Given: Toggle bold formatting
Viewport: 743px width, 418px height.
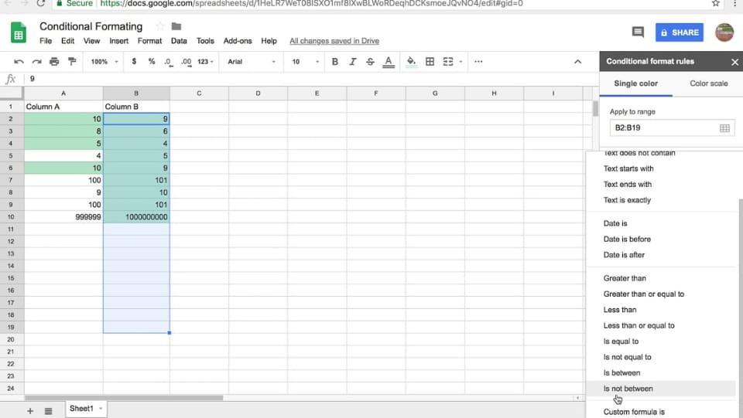Looking at the screenshot, I should pos(335,62).
